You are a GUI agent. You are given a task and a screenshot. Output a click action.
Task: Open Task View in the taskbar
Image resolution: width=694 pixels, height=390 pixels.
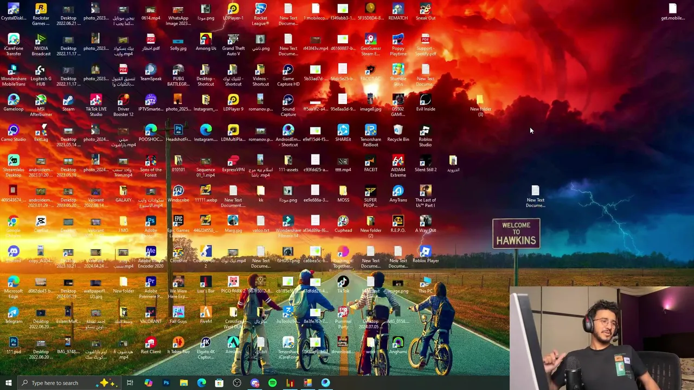tap(130, 383)
